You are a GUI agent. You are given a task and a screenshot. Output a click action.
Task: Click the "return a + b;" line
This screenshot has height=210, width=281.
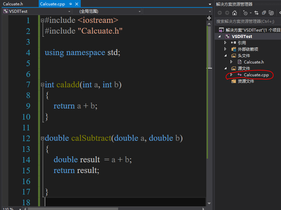point(75,106)
